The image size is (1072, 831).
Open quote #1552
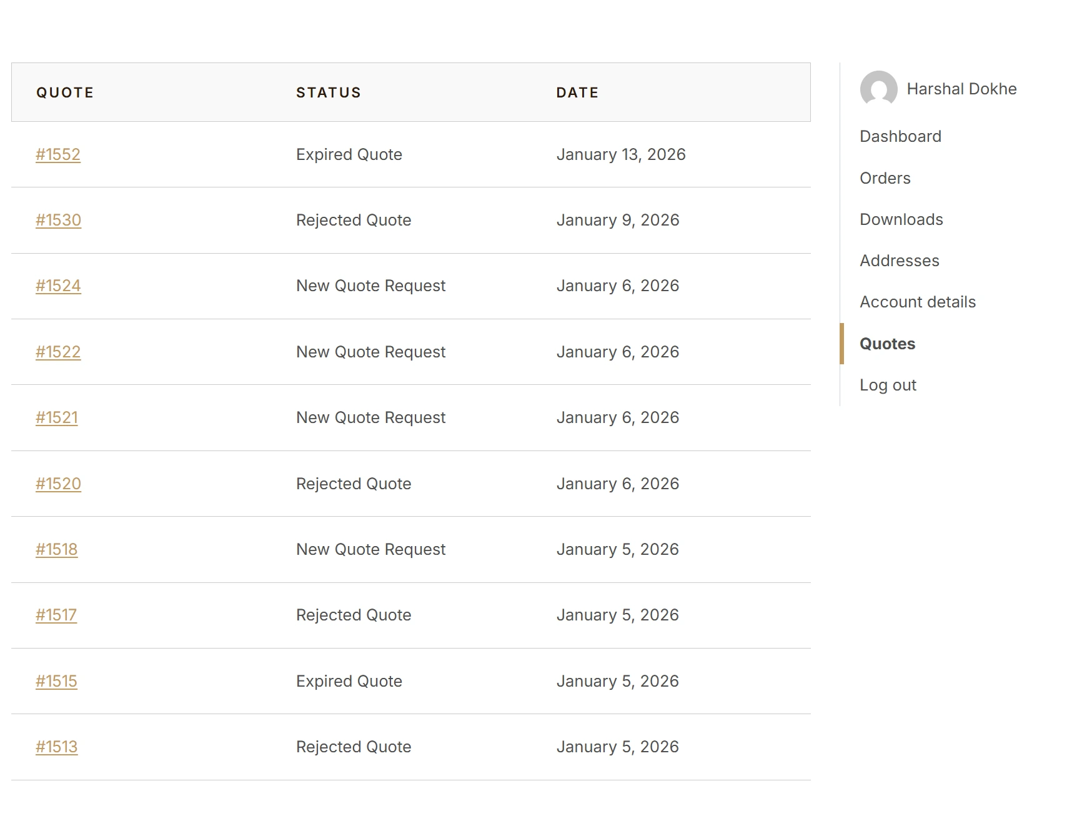point(58,154)
